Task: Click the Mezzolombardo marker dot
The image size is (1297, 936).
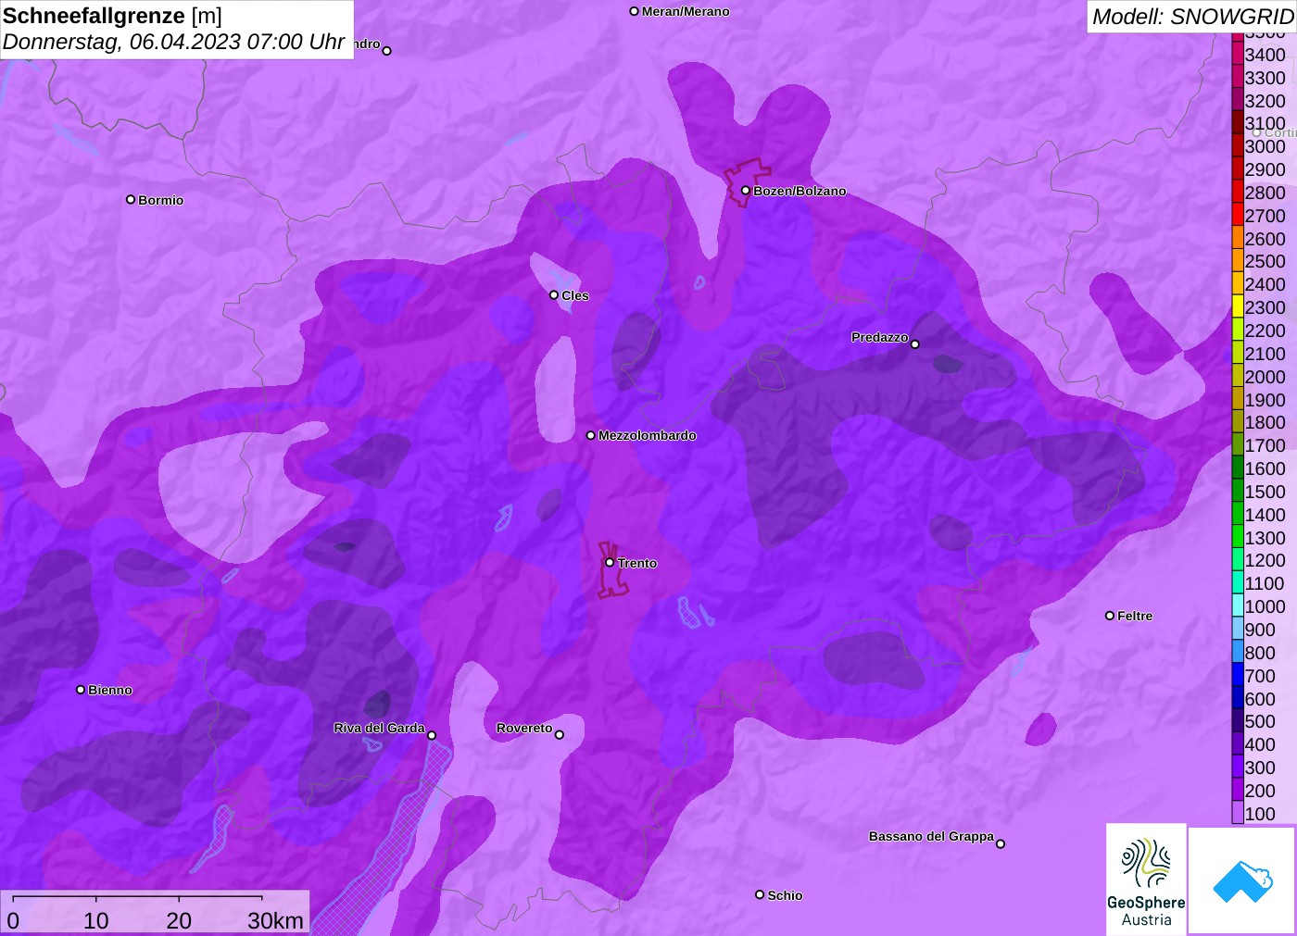Action: (x=591, y=434)
